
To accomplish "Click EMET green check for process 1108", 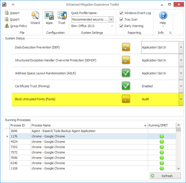I will pos(162,168).
